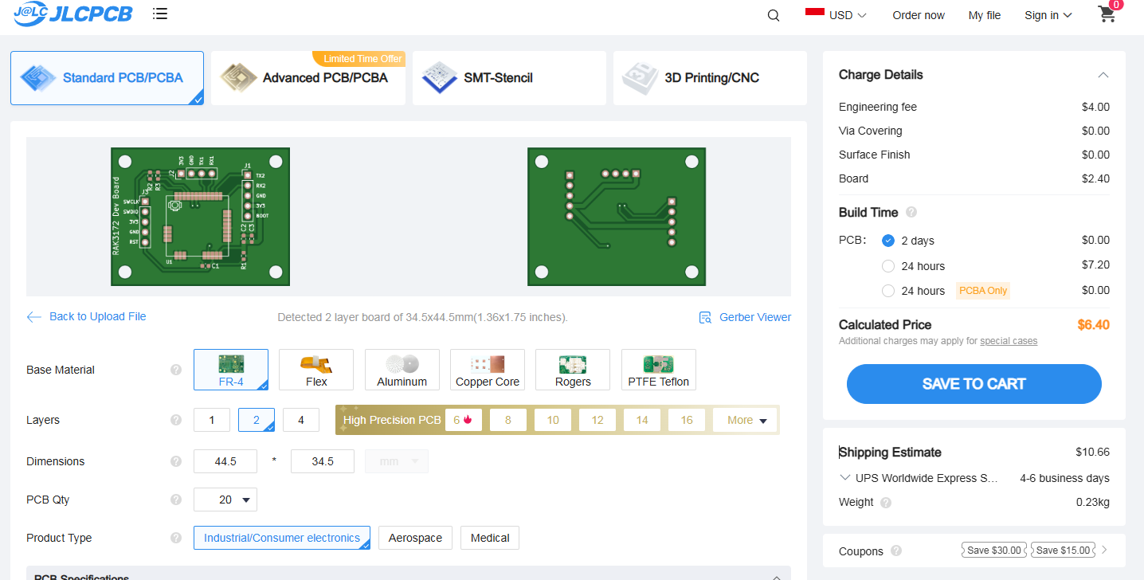Viewport: 1144px width, 580px height.
Task: Open the special cases link
Action: click(x=1009, y=341)
